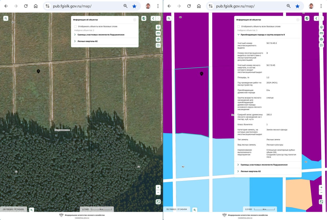
Task: Toggle fullscreen view on the right map
Action: tap(321, 202)
